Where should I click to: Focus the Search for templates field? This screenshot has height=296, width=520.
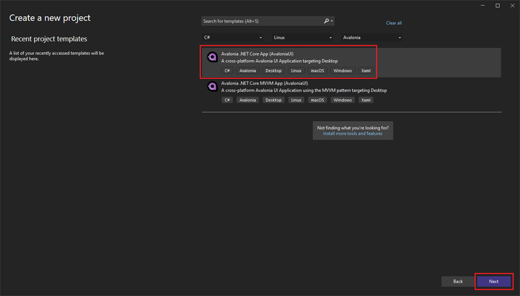pyautogui.click(x=268, y=21)
